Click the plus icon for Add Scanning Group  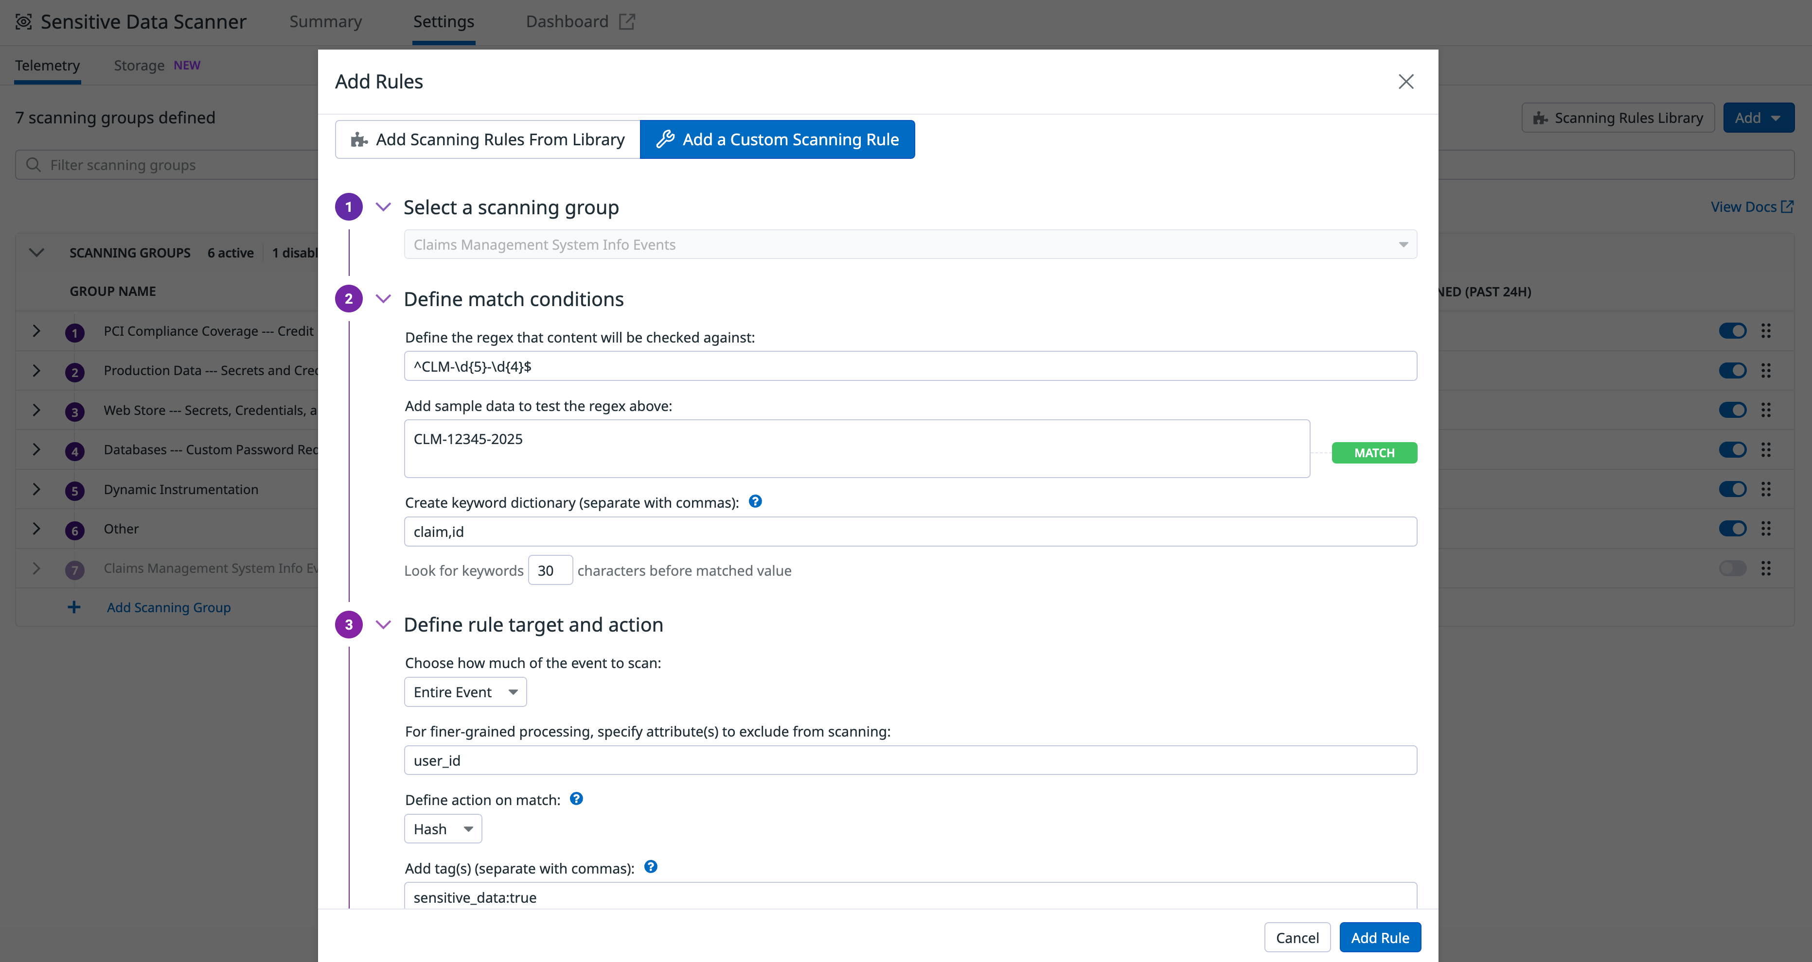click(x=74, y=606)
